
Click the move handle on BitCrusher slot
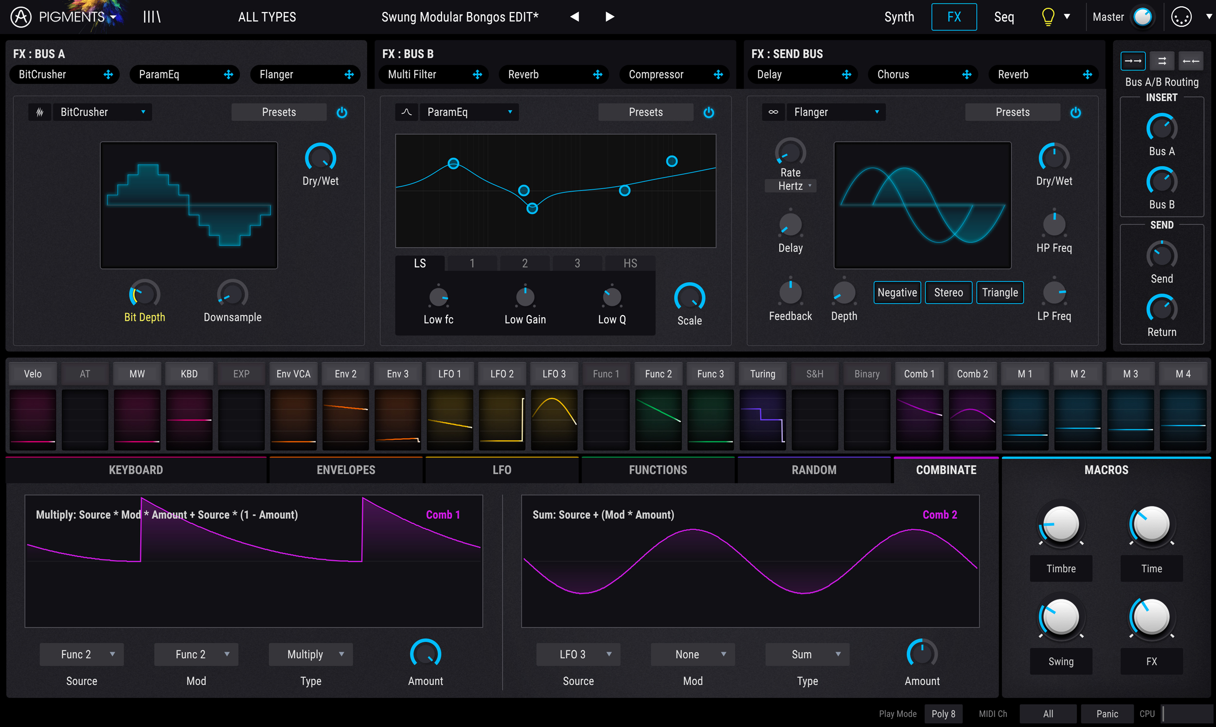(108, 74)
